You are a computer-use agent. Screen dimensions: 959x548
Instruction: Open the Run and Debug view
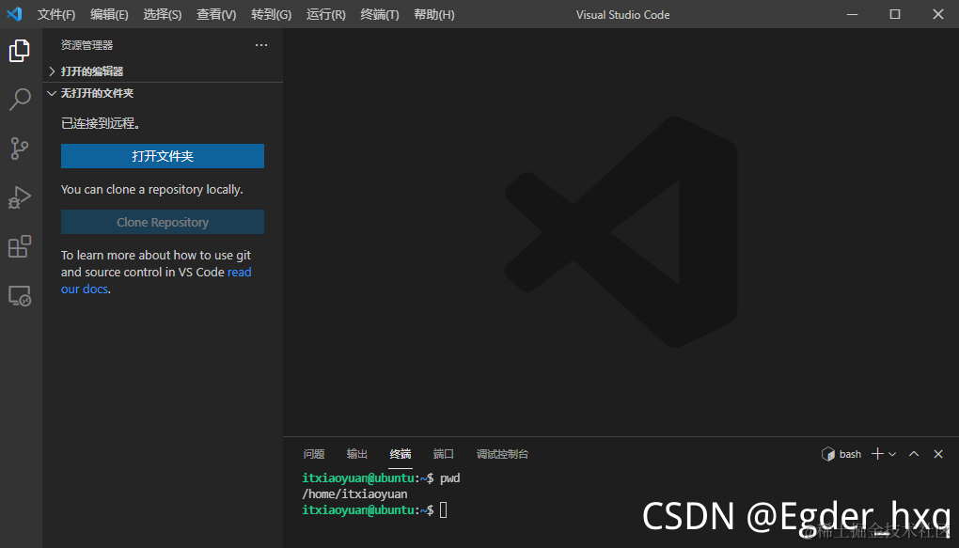tap(20, 197)
